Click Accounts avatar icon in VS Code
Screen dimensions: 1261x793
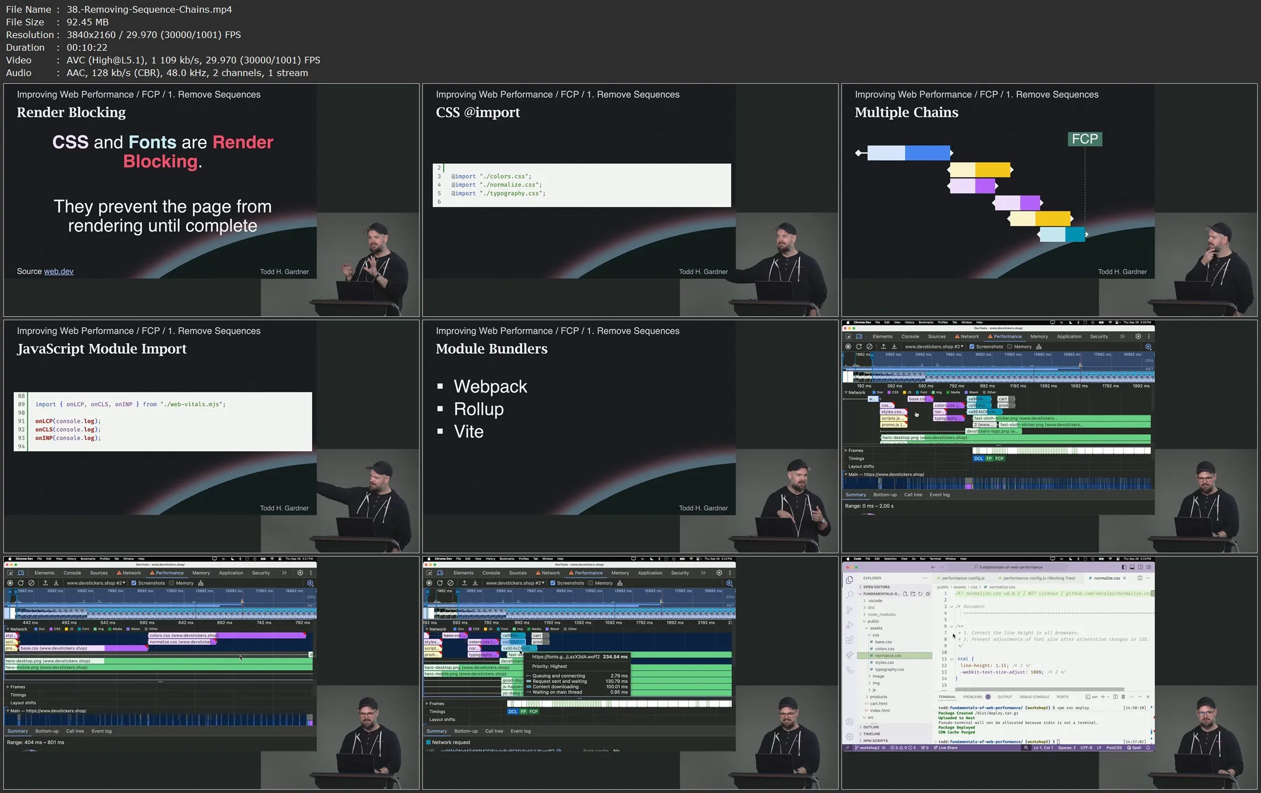click(x=849, y=722)
